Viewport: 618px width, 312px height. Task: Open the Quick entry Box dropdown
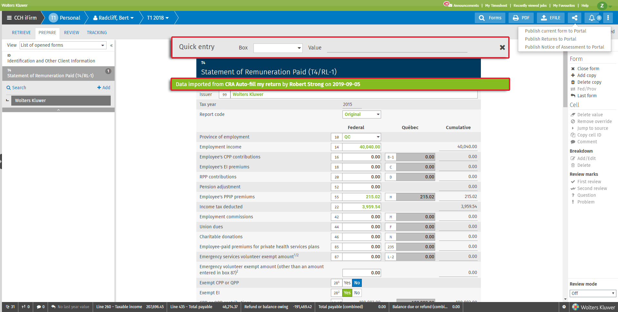pos(278,48)
